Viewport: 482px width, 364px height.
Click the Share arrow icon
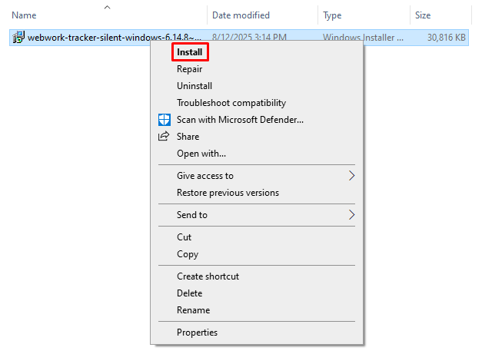[x=164, y=136]
